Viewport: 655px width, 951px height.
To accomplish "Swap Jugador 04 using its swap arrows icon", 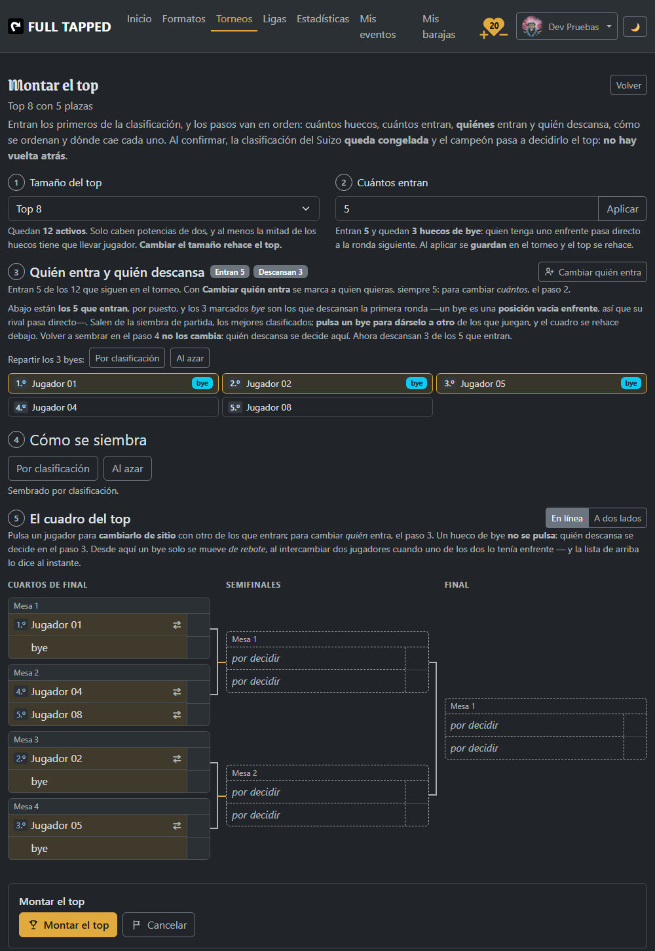I will (177, 692).
